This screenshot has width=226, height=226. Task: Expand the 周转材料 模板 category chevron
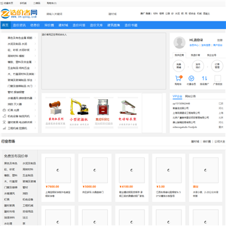coord(35,56)
